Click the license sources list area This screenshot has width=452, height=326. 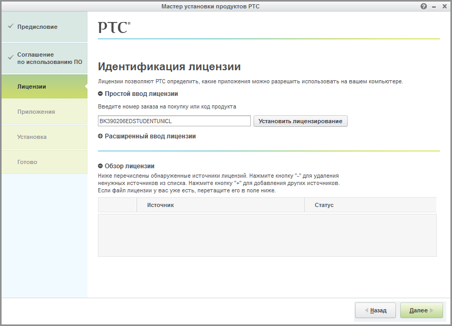(x=267, y=235)
